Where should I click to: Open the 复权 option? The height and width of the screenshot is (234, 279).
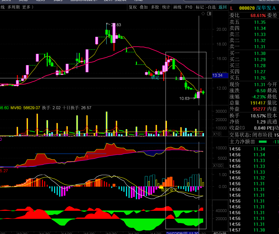(x=133, y=7)
